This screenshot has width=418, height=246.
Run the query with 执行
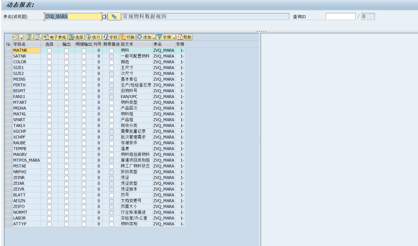93,37
